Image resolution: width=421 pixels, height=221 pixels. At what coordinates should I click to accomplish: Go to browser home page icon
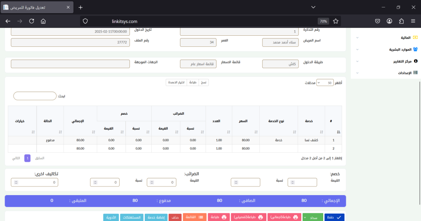point(44,21)
